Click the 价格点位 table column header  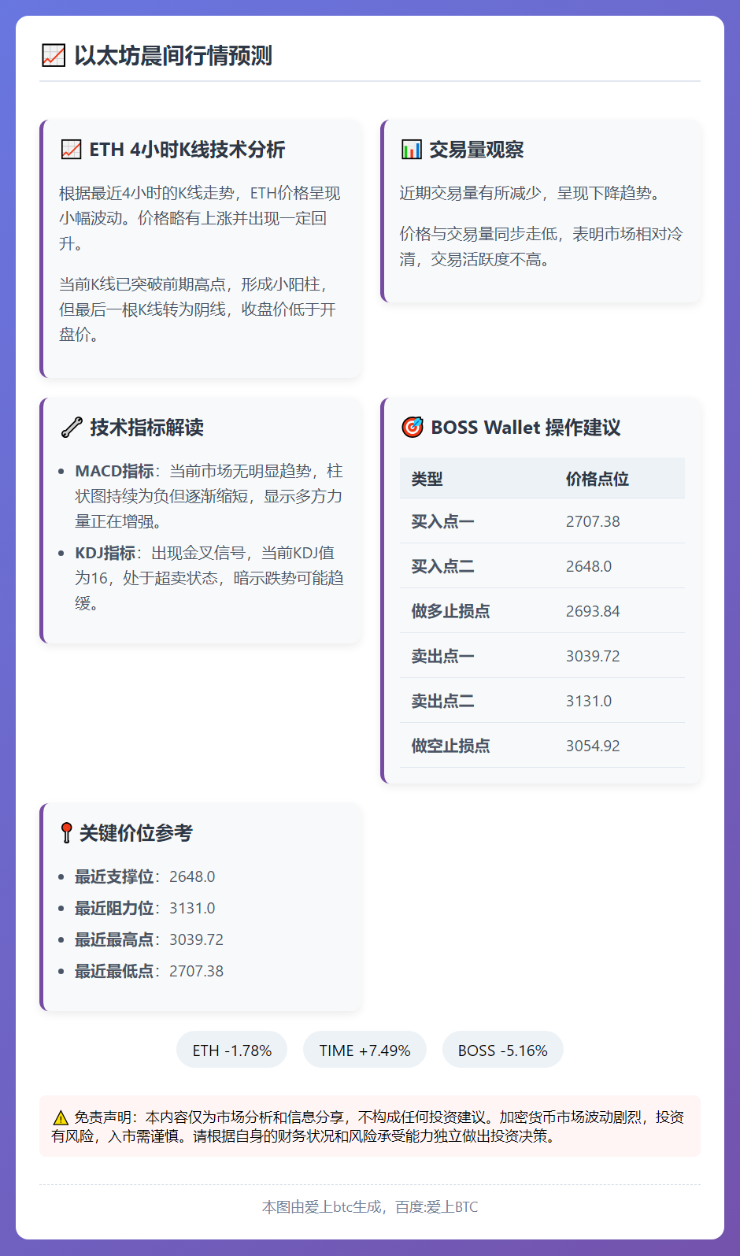[597, 479]
